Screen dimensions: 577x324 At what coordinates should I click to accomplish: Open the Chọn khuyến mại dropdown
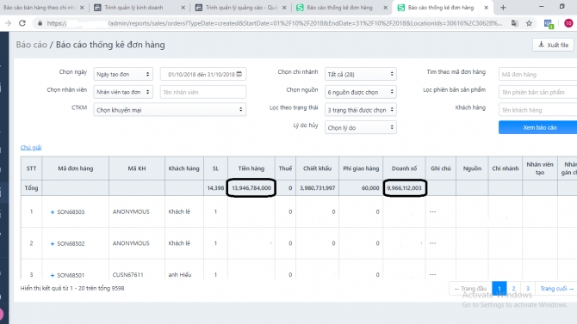pos(170,110)
